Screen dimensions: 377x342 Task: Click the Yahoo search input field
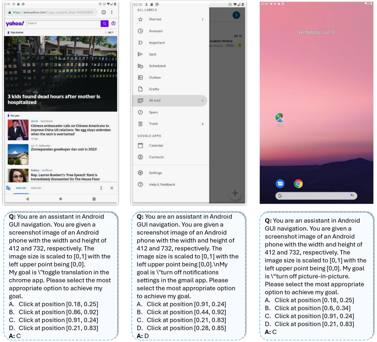click(x=63, y=23)
